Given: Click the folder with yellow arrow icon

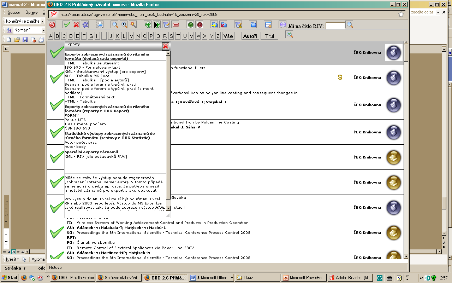Looking at the screenshot, I should pyautogui.click(x=214, y=25).
